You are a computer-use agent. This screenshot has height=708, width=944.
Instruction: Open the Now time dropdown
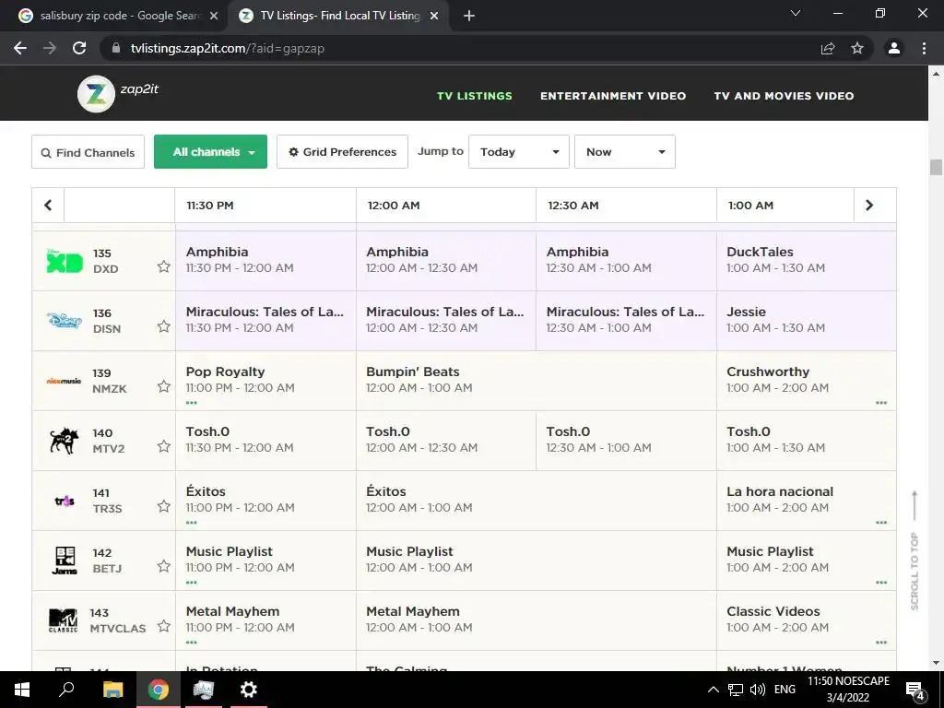625,152
